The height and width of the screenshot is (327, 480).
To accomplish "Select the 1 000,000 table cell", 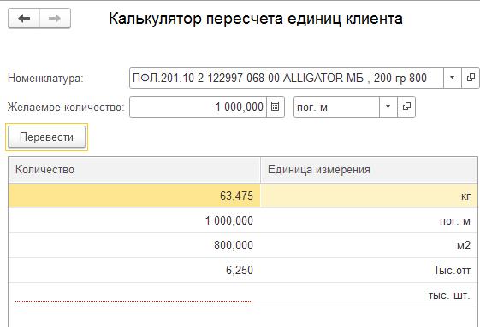I will (134, 220).
